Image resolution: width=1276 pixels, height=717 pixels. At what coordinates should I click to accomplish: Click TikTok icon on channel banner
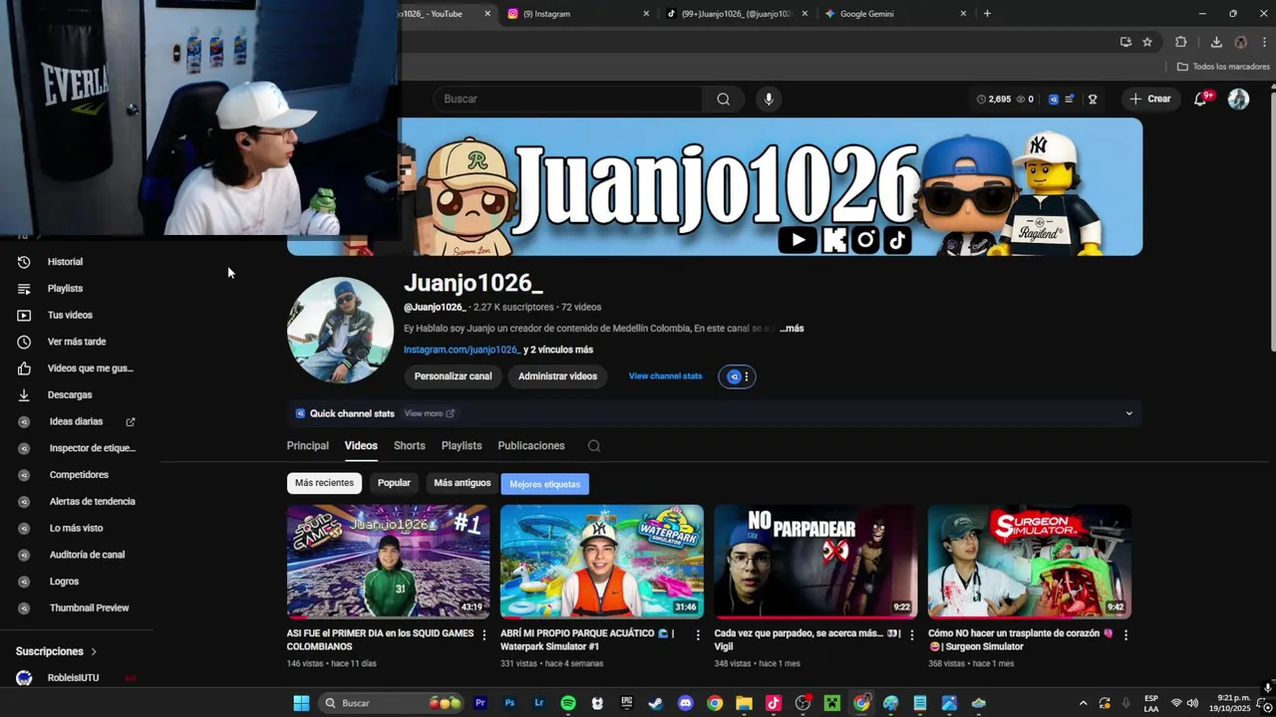[896, 240]
